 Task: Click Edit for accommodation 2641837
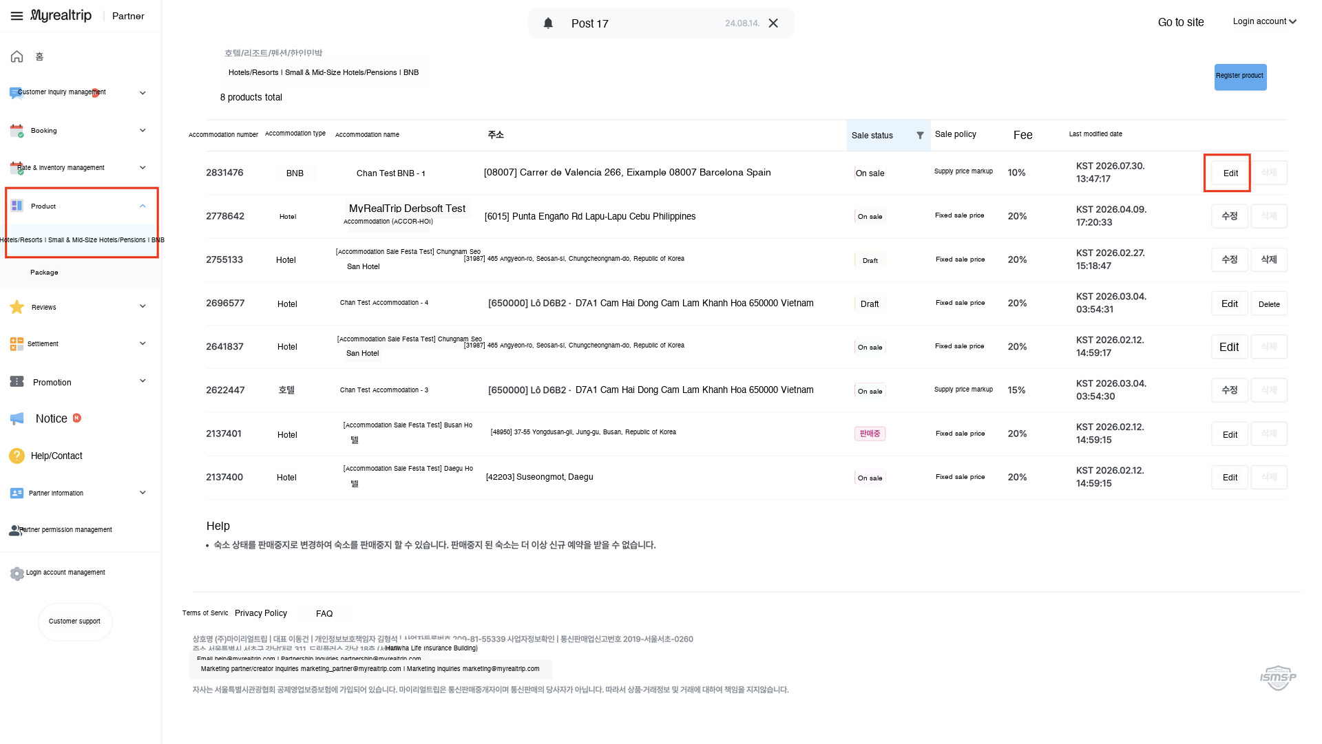(x=1229, y=347)
